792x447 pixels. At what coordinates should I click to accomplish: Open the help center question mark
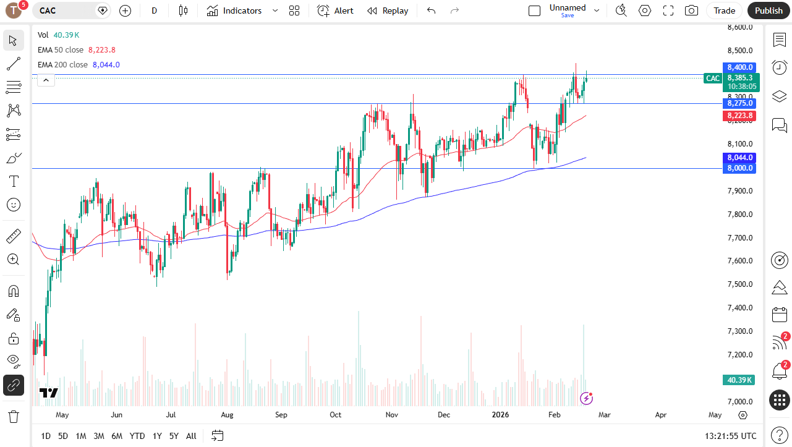[x=779, y=435]
